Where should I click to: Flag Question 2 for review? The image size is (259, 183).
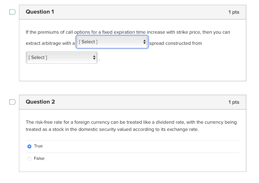click(x=13, y=102)
